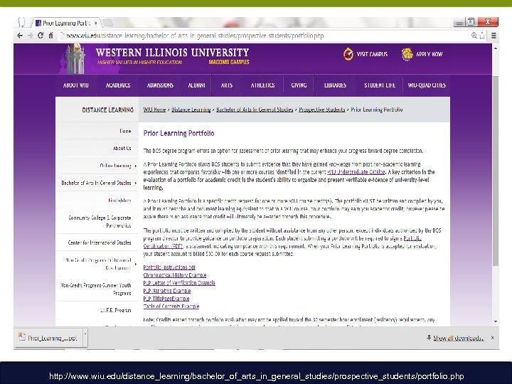Click the zoom magnifier icon in address bar
The height and width of the screenshot is (384, 512).
[474, 36]
